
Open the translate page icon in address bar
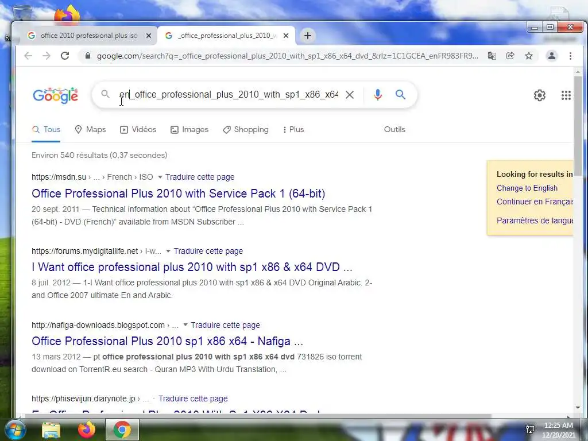point(492,56)
